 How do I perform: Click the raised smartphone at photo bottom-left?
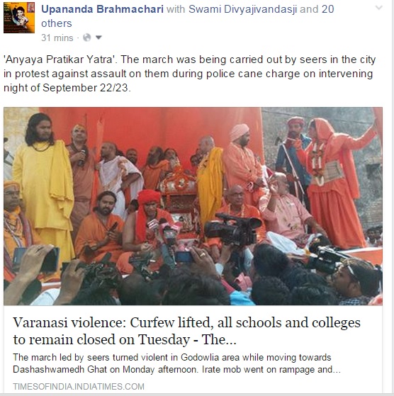point(37,259)
